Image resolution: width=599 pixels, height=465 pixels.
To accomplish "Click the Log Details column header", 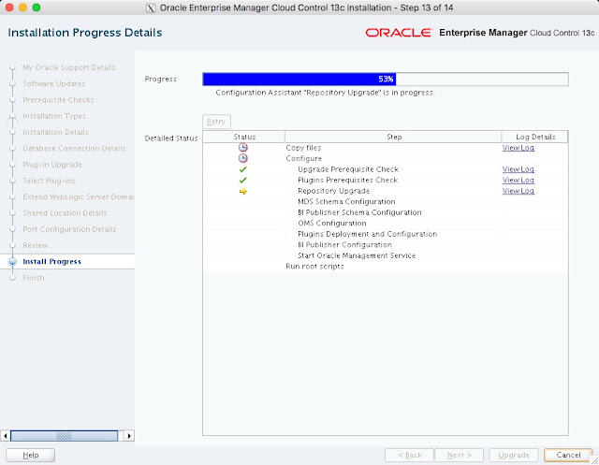I will pyautogui.click(x=534, y=137).
